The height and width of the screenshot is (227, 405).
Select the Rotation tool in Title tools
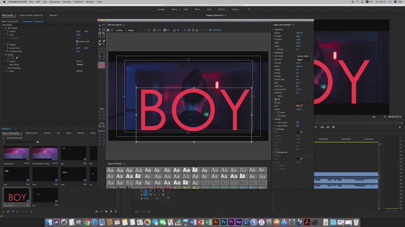point(104,25)
